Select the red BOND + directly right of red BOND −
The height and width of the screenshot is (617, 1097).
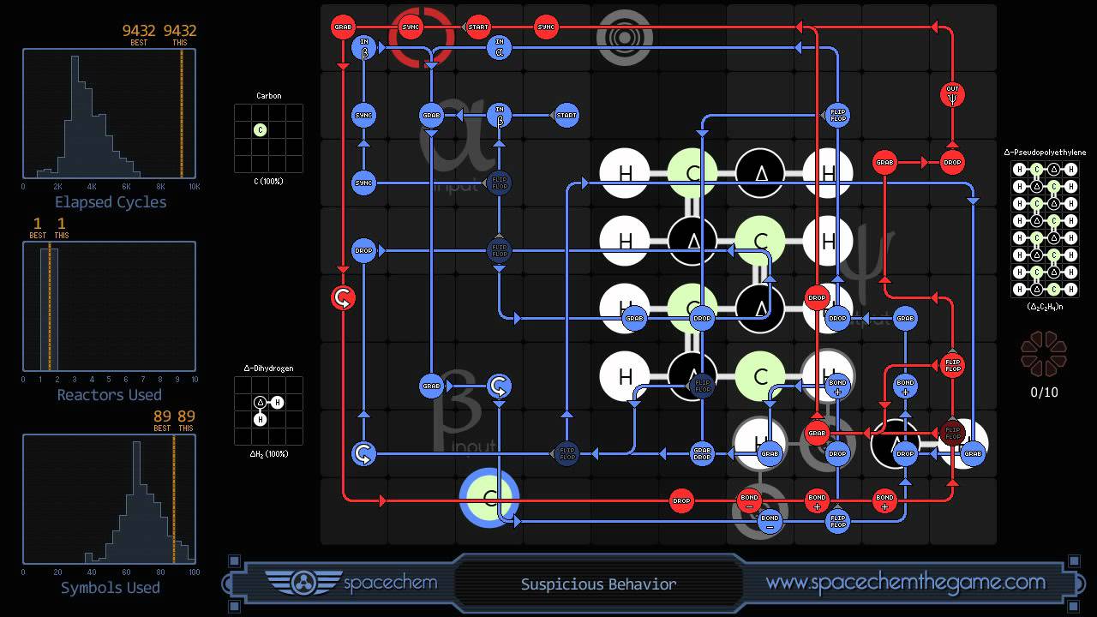[817, 500]
